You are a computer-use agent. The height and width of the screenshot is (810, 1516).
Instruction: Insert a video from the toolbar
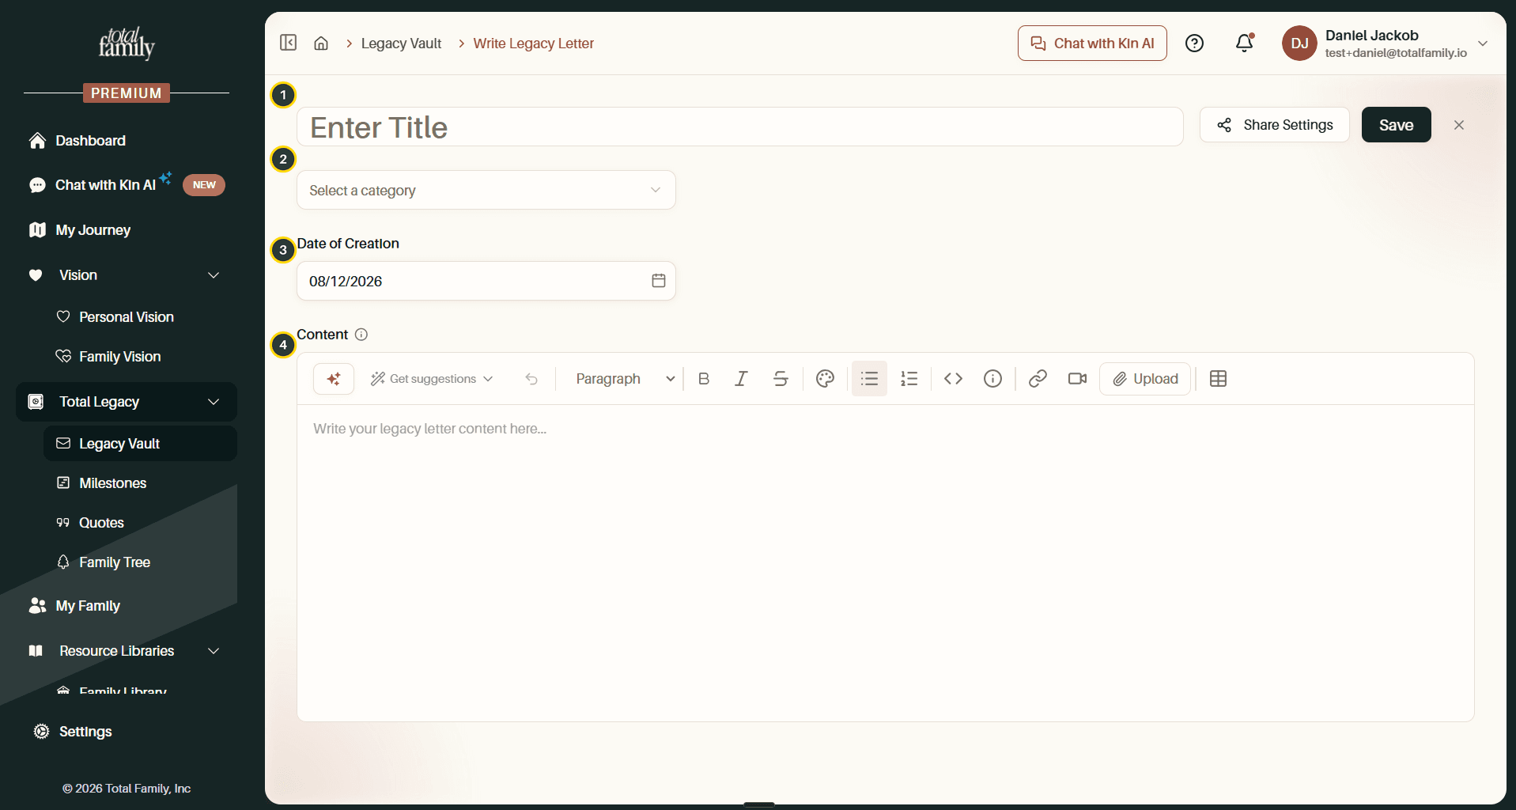[x=1077, y=379]
